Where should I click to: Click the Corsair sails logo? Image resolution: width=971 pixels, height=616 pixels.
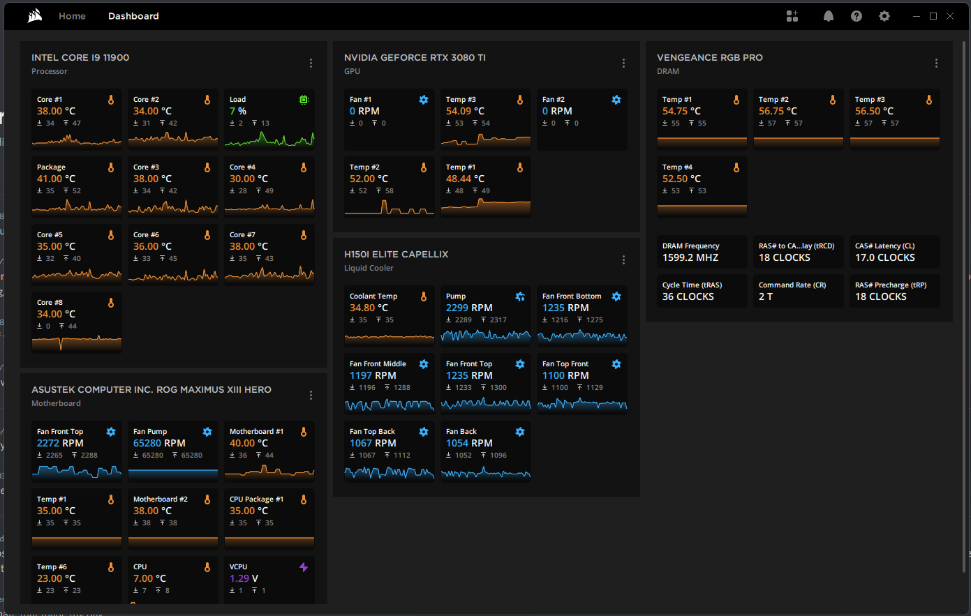point(35,16)
